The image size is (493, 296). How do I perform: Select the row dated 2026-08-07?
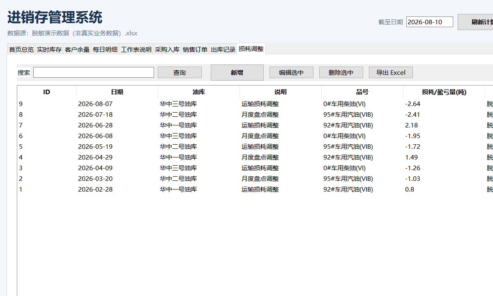[x=255, y=104]
